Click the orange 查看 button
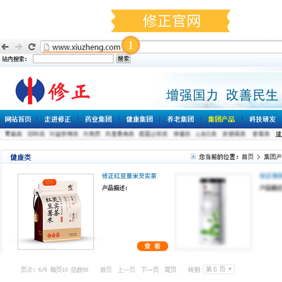 (153, 246)
